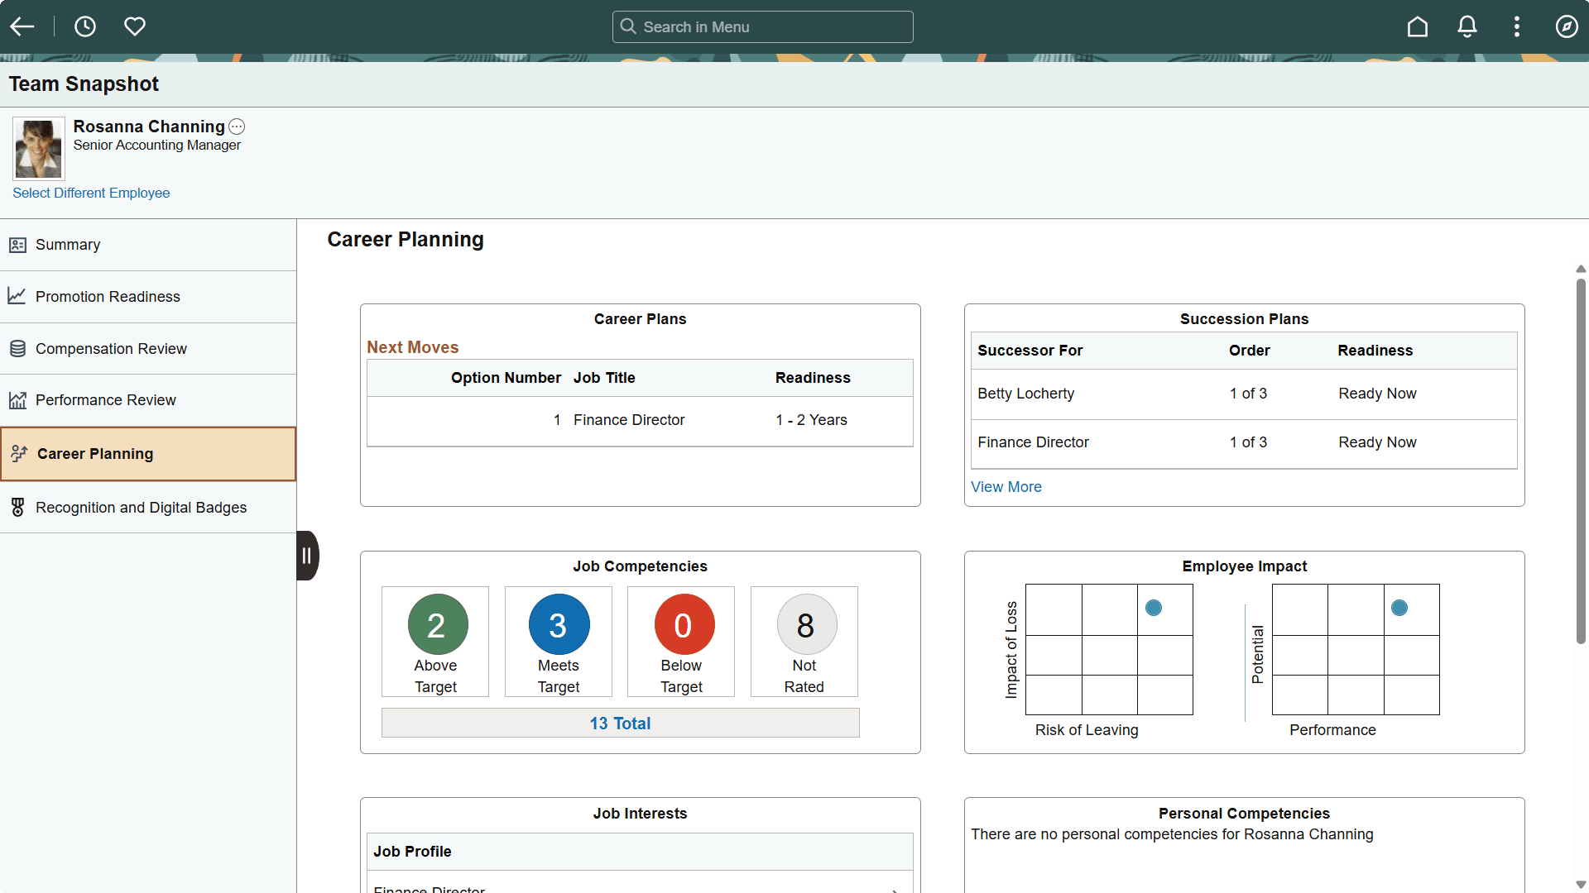Click the Betty Locherty successor row
Image resolution: width=1589 pixels, height=893 pixels.
pos(1244,394)
